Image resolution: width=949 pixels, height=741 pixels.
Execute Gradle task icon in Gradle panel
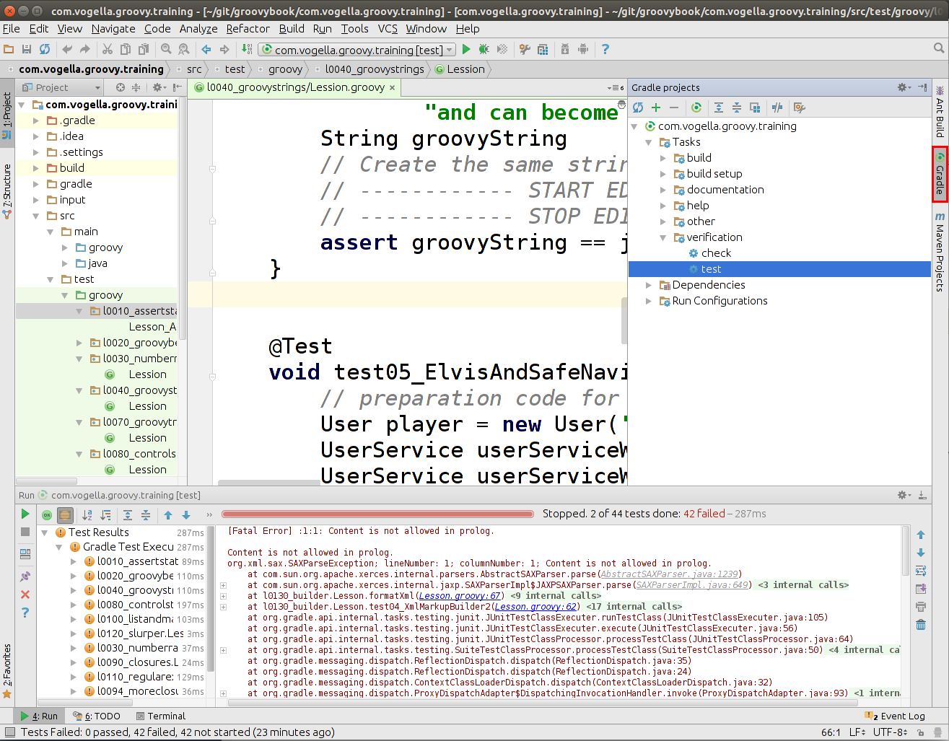pos(696,108)
